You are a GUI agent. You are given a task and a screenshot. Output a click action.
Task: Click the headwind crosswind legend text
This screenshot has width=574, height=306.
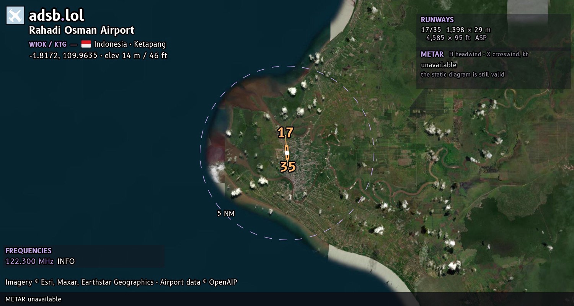click(x=489, y=54)
